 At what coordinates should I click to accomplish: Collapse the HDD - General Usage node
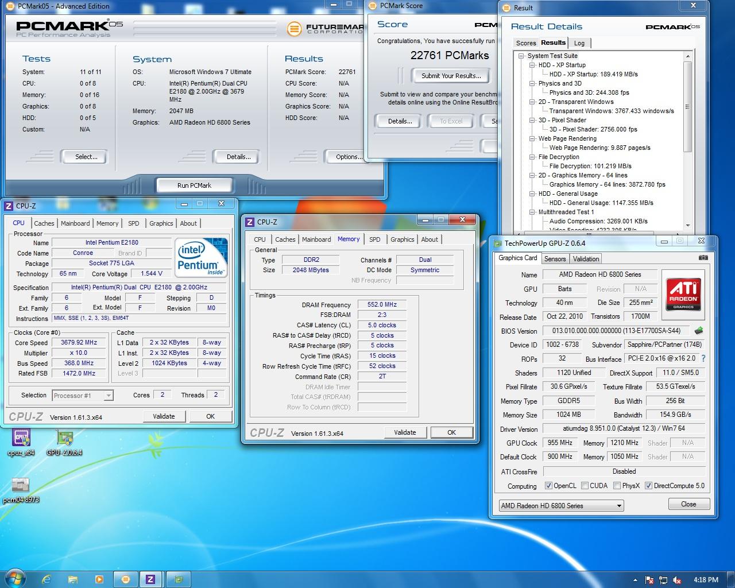[532, 194]
